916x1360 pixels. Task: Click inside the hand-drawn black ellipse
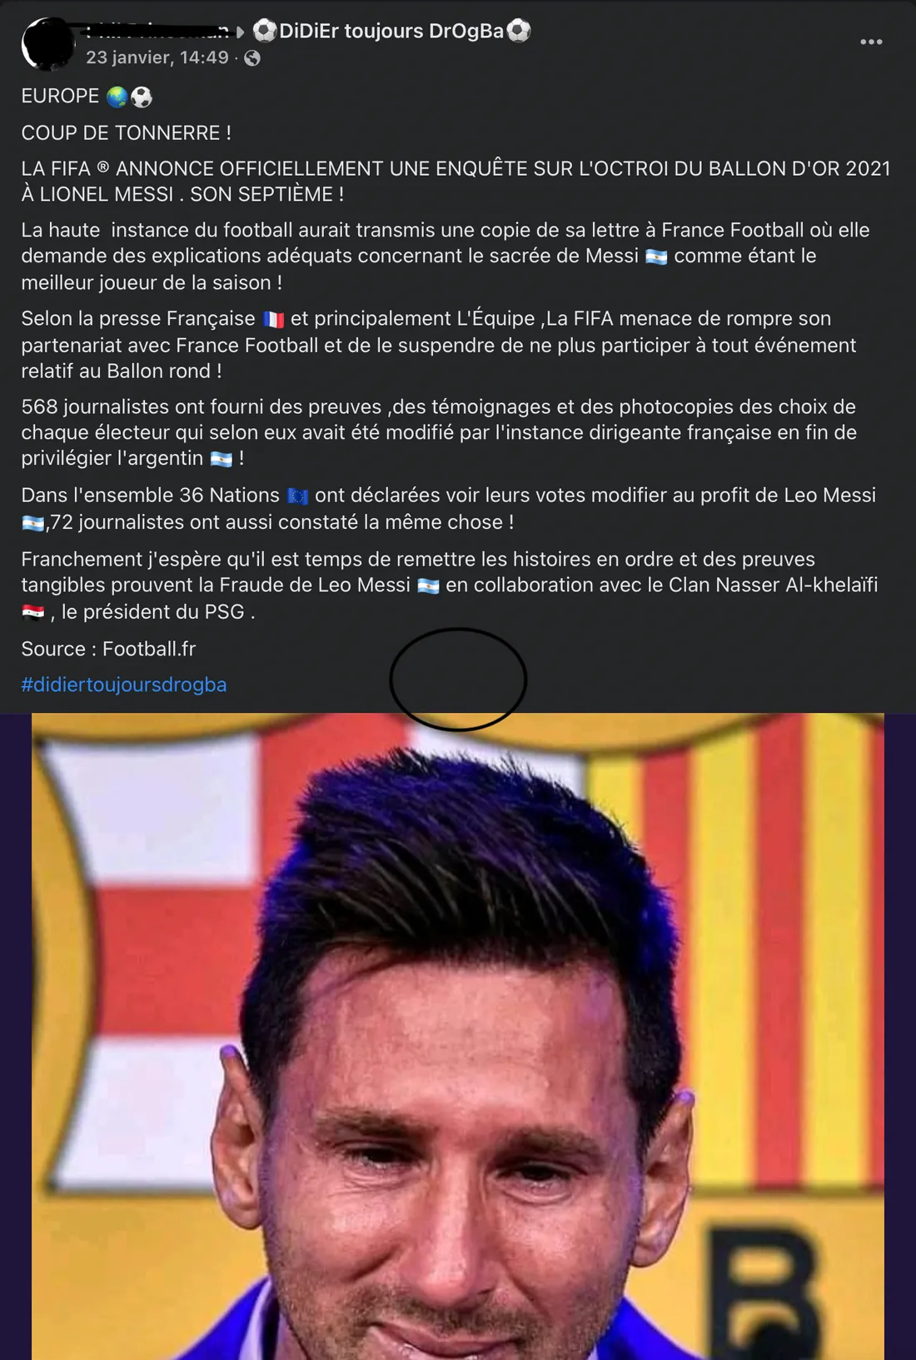[458, 680]
